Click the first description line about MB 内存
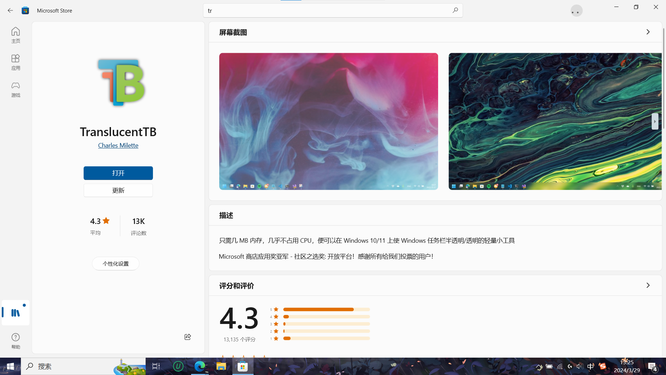 367,240
